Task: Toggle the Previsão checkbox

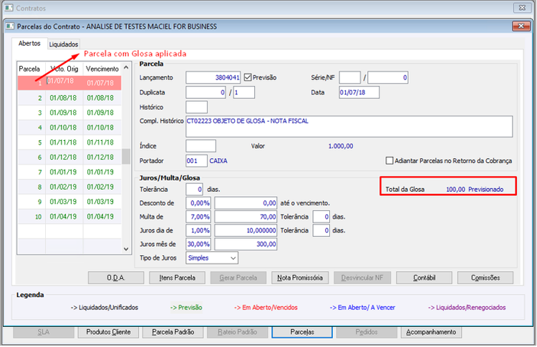Action: (248, 78)
